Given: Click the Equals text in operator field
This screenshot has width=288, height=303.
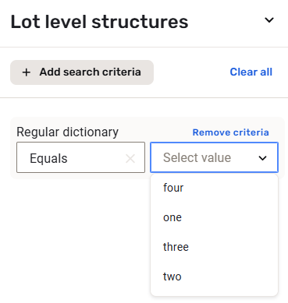Looking at the screenshot, I should click(48, 158).
